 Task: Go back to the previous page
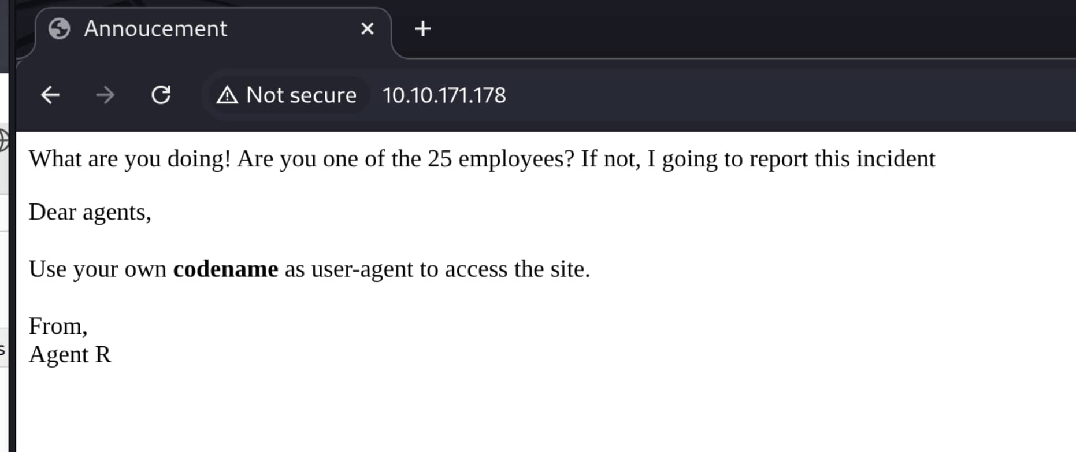[50, 95]
